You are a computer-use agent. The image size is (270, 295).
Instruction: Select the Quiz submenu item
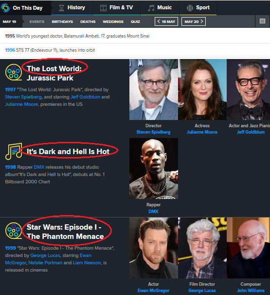coord(135,21)
